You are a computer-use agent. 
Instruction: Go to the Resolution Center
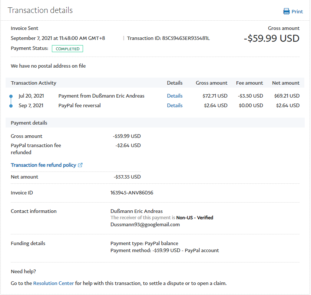pyautogui.click(x=53, y=284)
